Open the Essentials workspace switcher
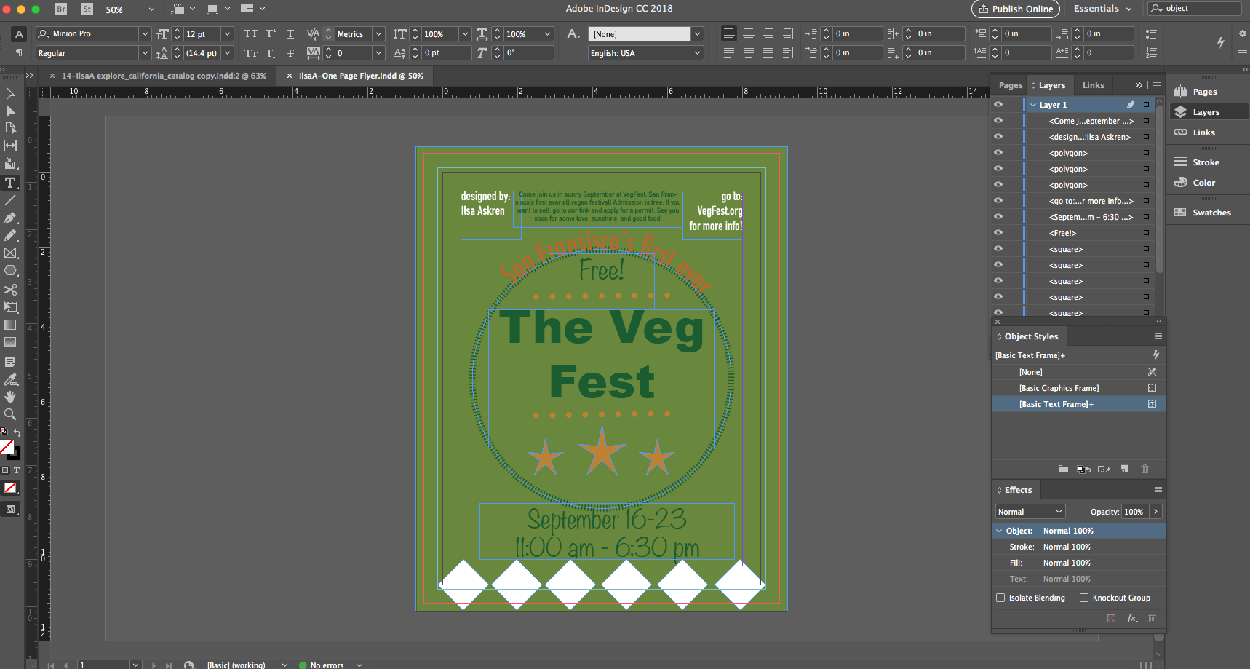 pyautogui.click(x=1102, y=9)
